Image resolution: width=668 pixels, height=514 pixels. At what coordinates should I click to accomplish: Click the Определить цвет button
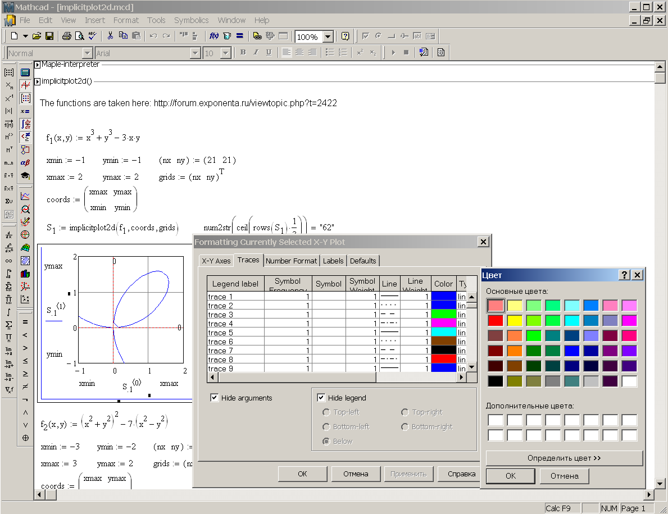tap(564, 458)
